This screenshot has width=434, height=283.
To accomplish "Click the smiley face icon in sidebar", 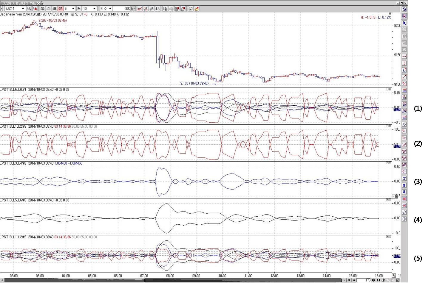I will point(404,212).
